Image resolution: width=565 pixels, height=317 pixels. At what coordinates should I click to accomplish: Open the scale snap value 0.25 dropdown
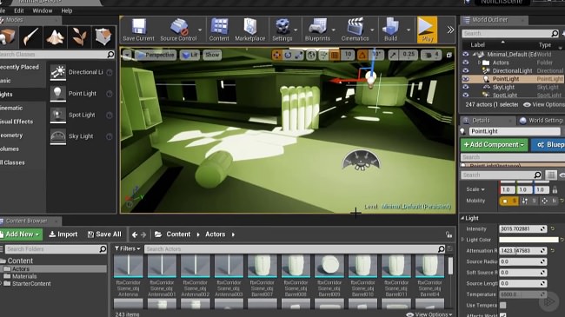(x=409, y=55)
